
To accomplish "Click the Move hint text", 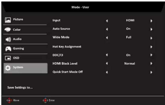I will point(16,100).
